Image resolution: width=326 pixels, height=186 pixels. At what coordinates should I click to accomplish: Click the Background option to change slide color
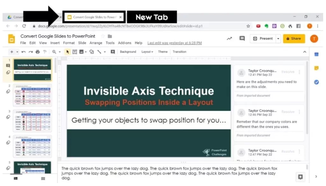(128, 52)
